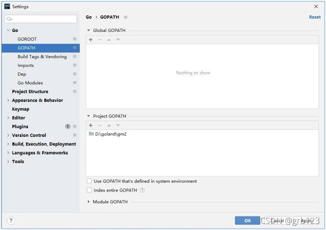Viewport: 326px width, 230px height.
Task: Open GOROOT settings page
Action: coord(27,39)
